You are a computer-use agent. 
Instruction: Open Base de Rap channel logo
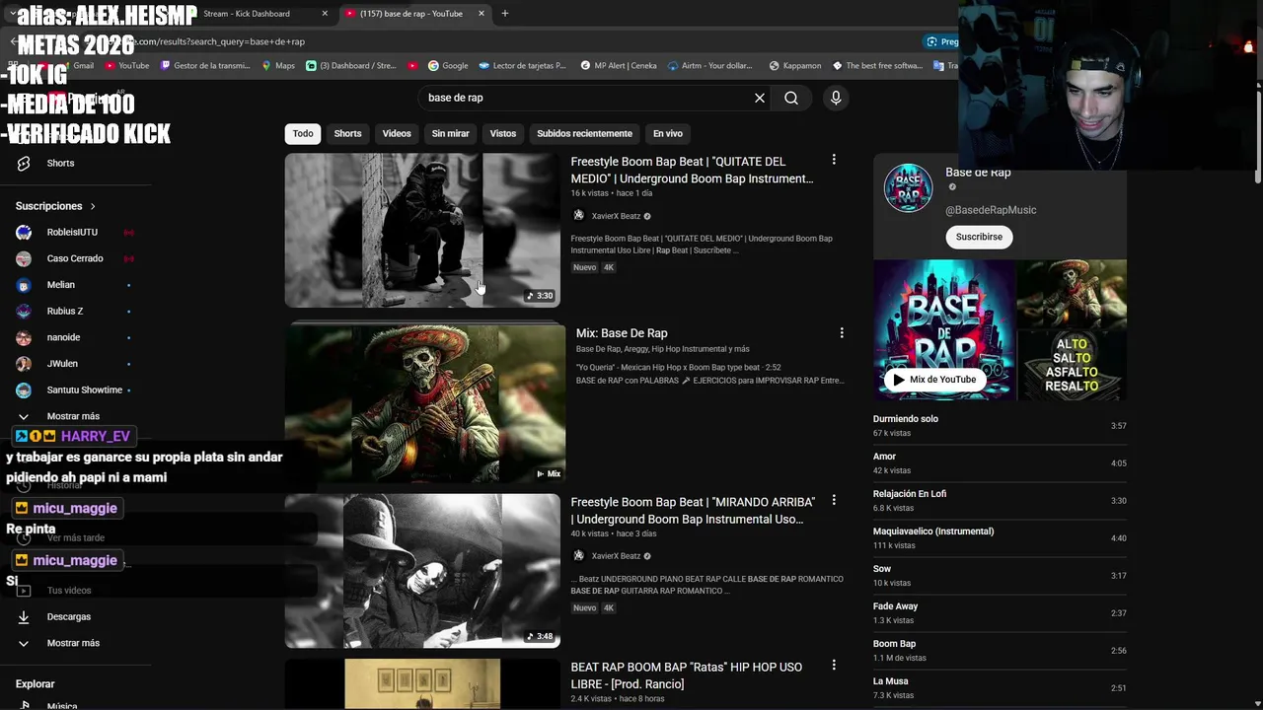908,187
